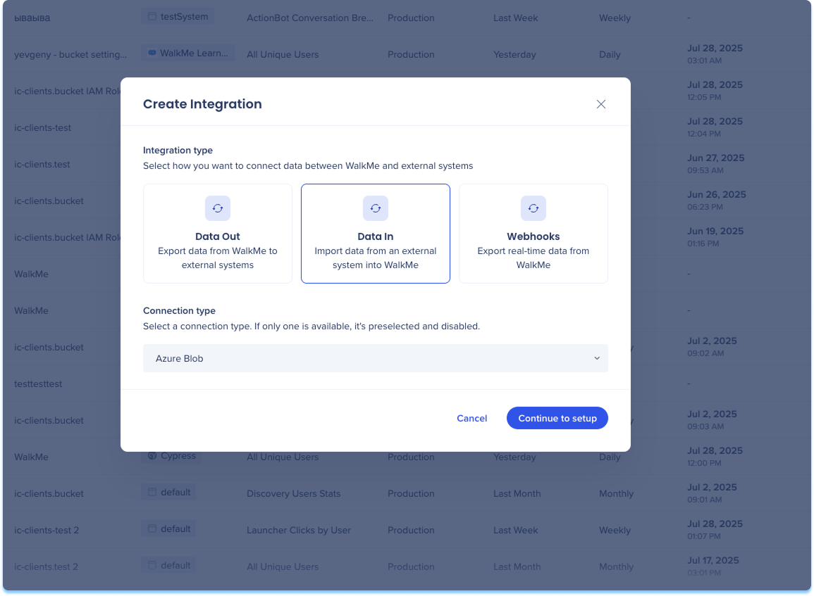
Task: Select the Webhooks integration card
Action: (533, 233)
